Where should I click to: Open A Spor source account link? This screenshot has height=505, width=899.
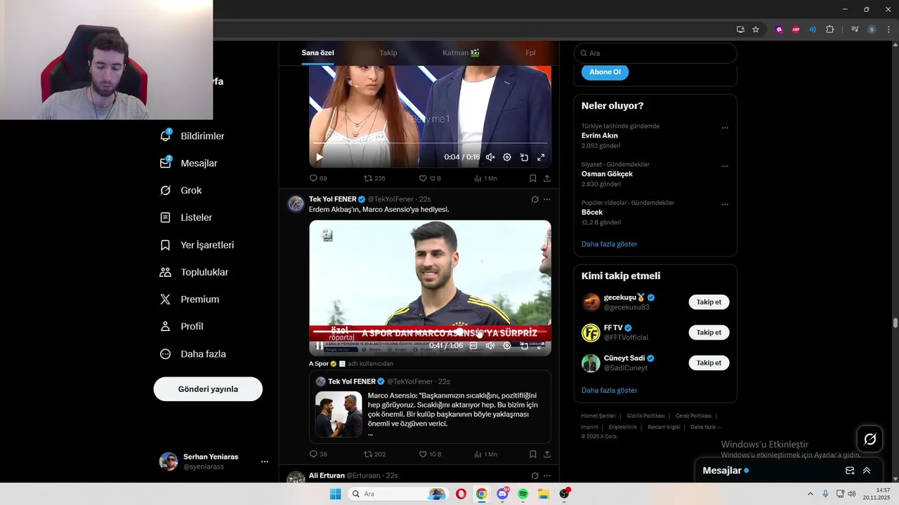(323, 363)
